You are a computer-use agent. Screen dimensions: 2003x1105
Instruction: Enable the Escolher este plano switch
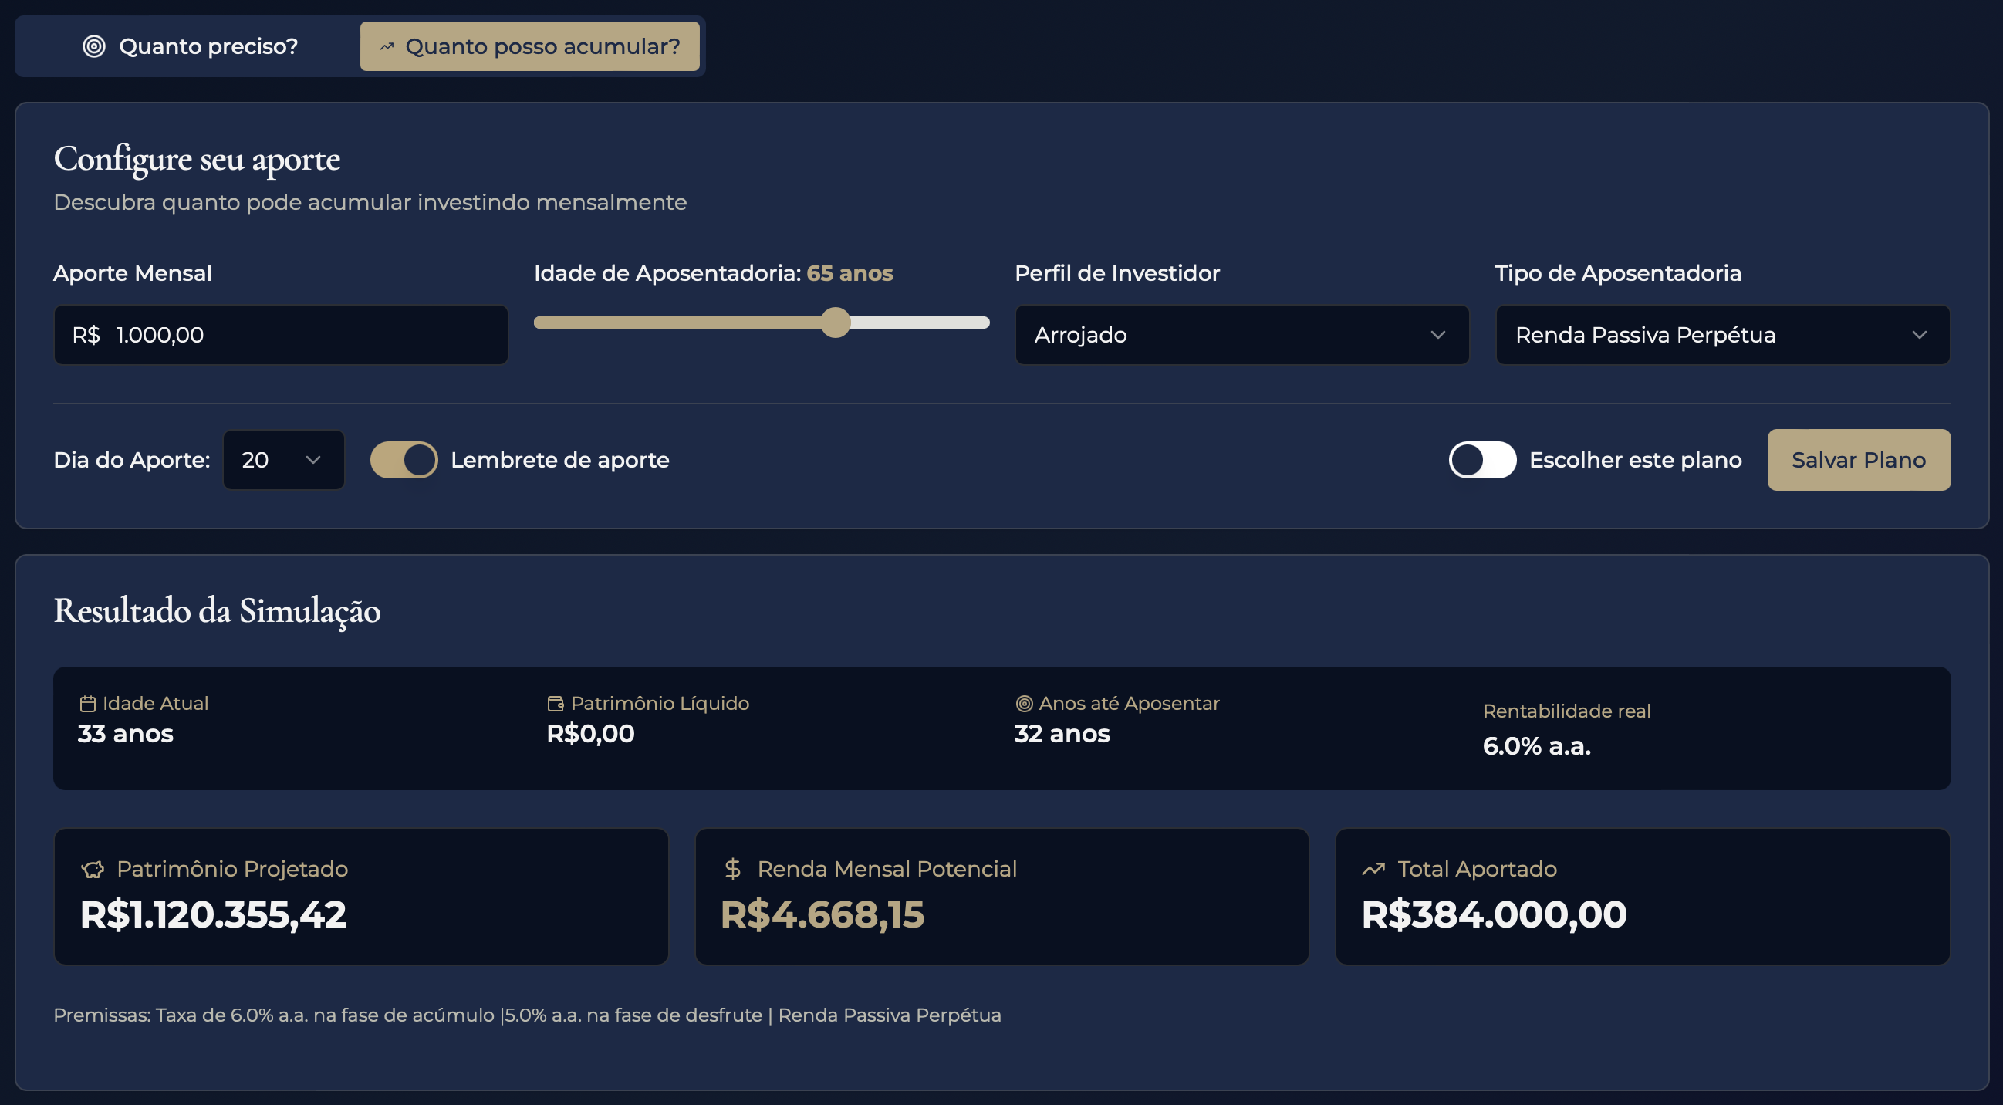(1481, 461)
